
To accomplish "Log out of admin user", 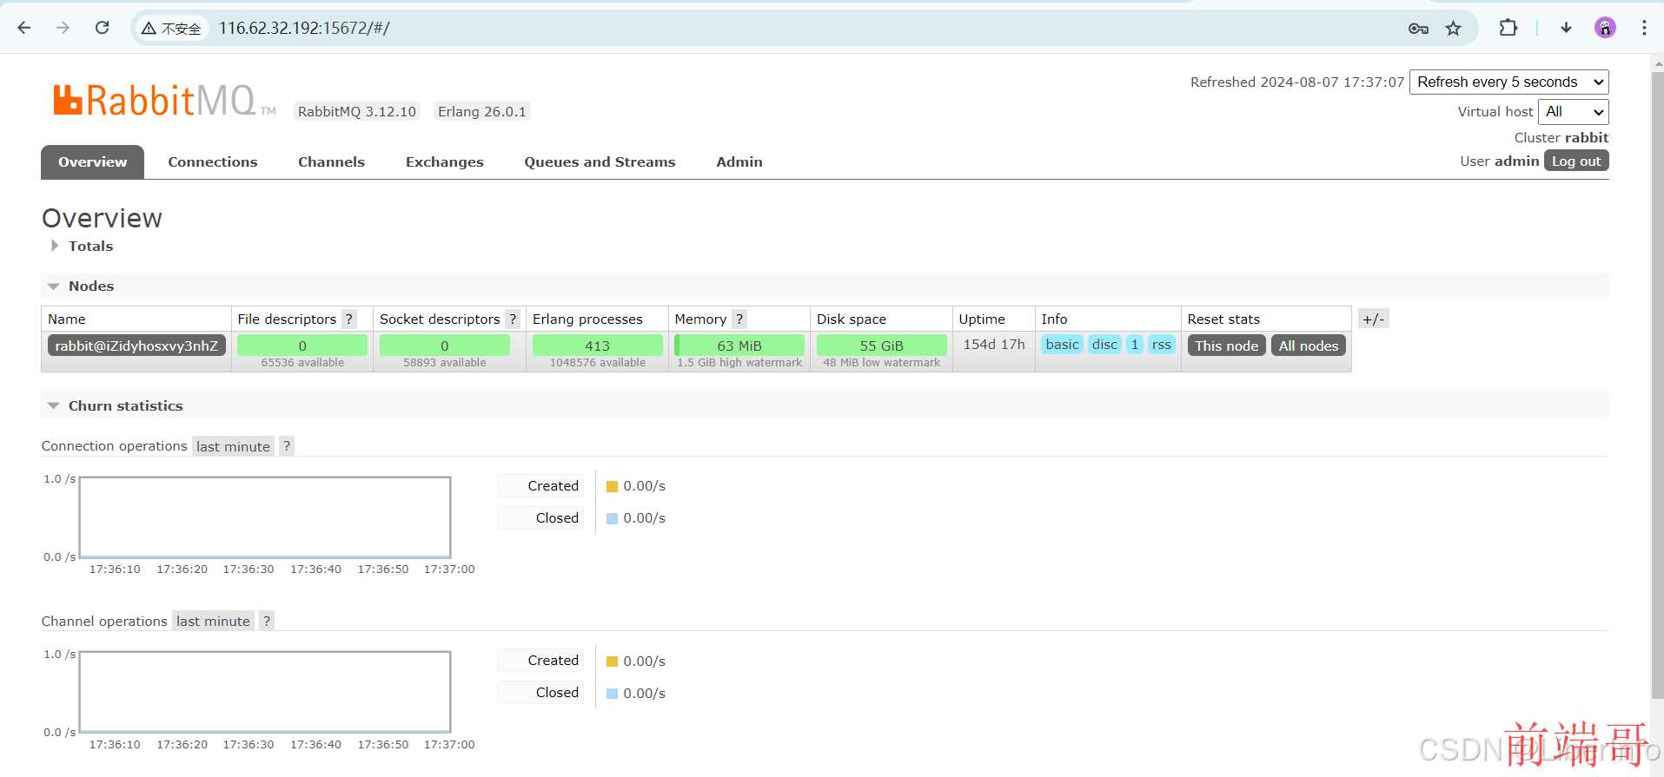I will pyautogui.click(x=1576, y=161).
